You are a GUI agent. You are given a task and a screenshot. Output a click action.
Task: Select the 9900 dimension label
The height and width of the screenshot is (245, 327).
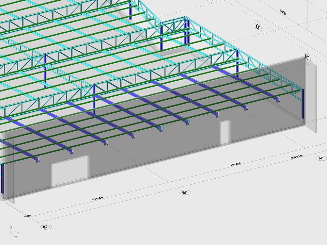pos(283,12)
